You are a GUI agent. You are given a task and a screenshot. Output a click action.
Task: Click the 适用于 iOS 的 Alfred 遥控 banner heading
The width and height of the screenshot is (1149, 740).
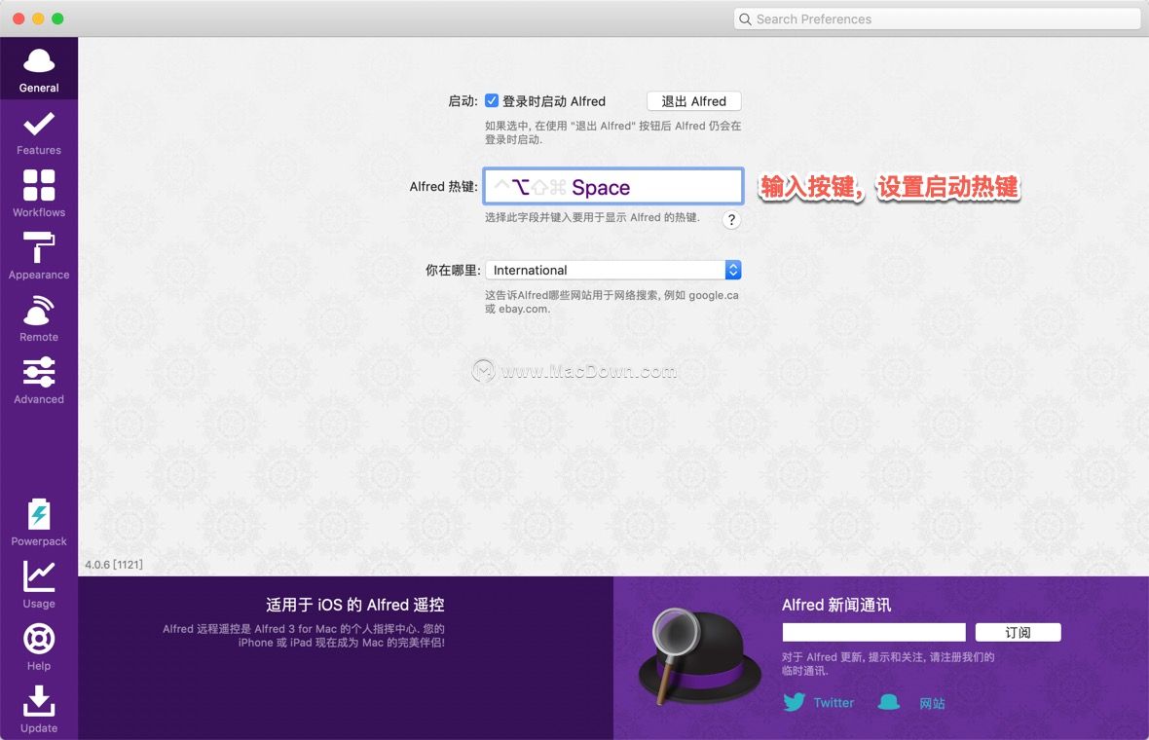pyautogui.click(x=355, y=605)
